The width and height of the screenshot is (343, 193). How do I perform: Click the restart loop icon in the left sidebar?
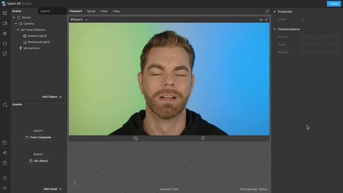[x=5, y=54]
